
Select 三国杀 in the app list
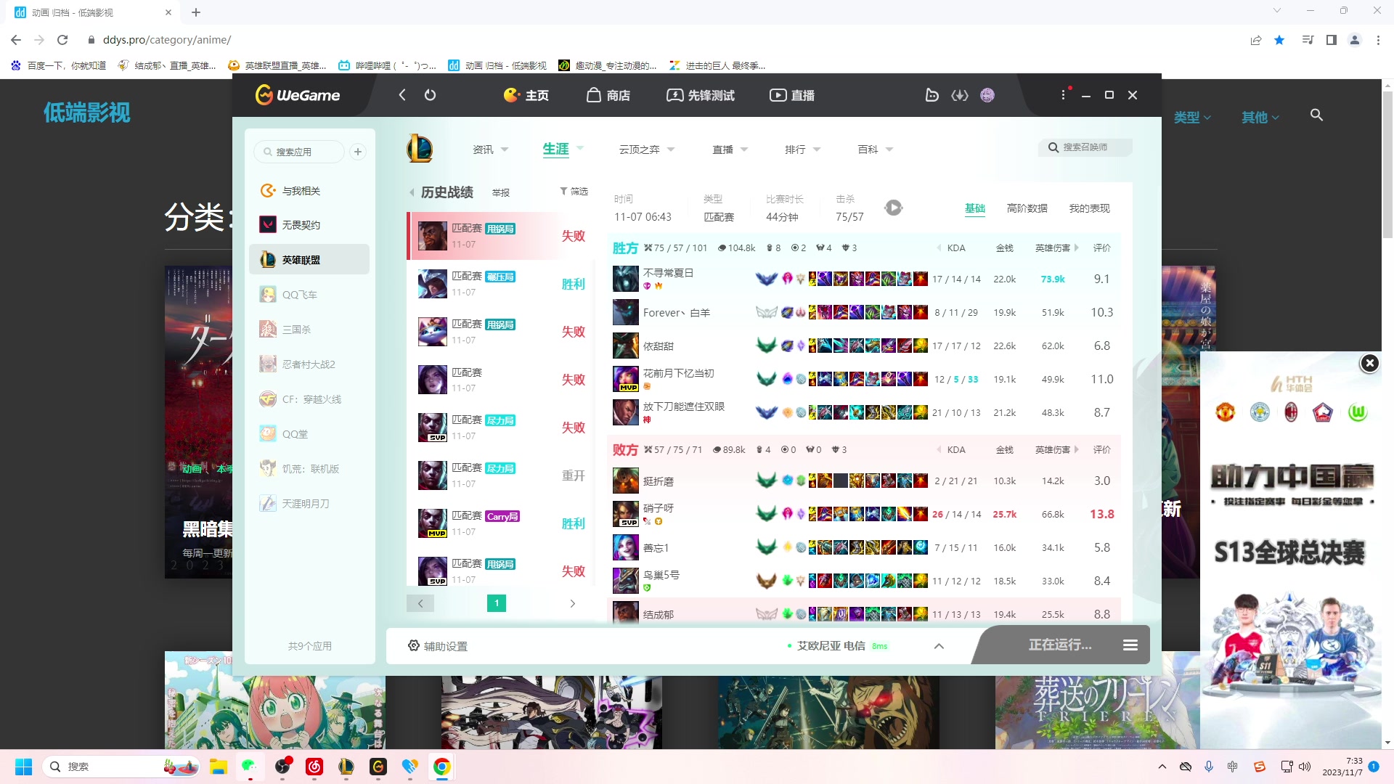[x=309, y=330]
